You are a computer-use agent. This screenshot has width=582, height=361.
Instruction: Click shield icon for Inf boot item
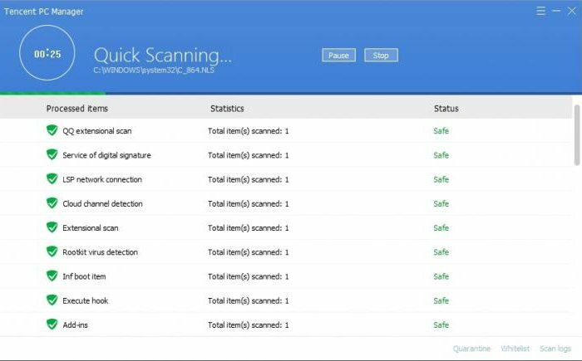[52, 276]
